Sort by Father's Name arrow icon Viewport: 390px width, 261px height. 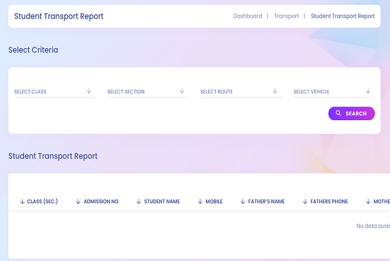coord(243,201)
